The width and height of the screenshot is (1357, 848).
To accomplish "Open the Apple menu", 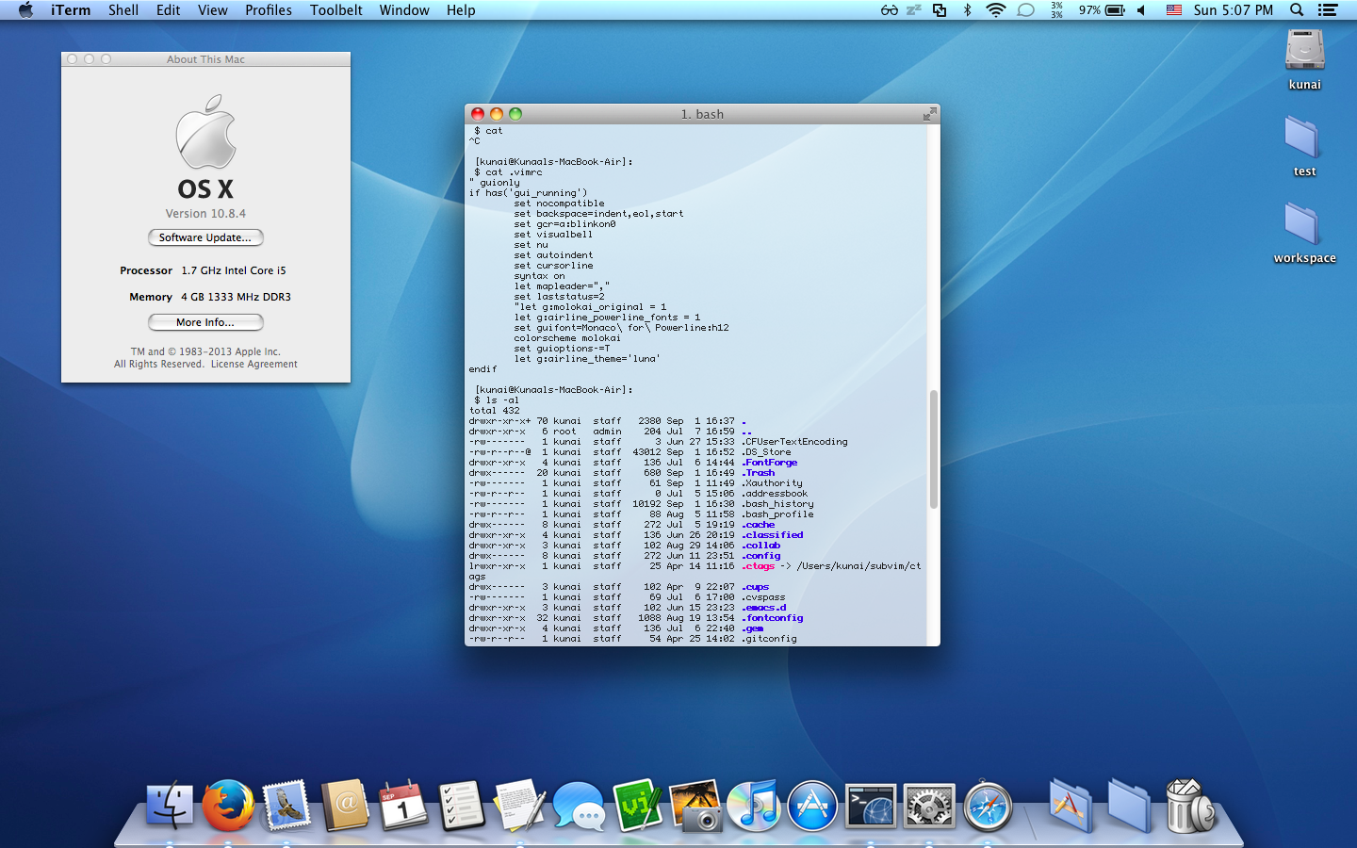I will point(25,10).
